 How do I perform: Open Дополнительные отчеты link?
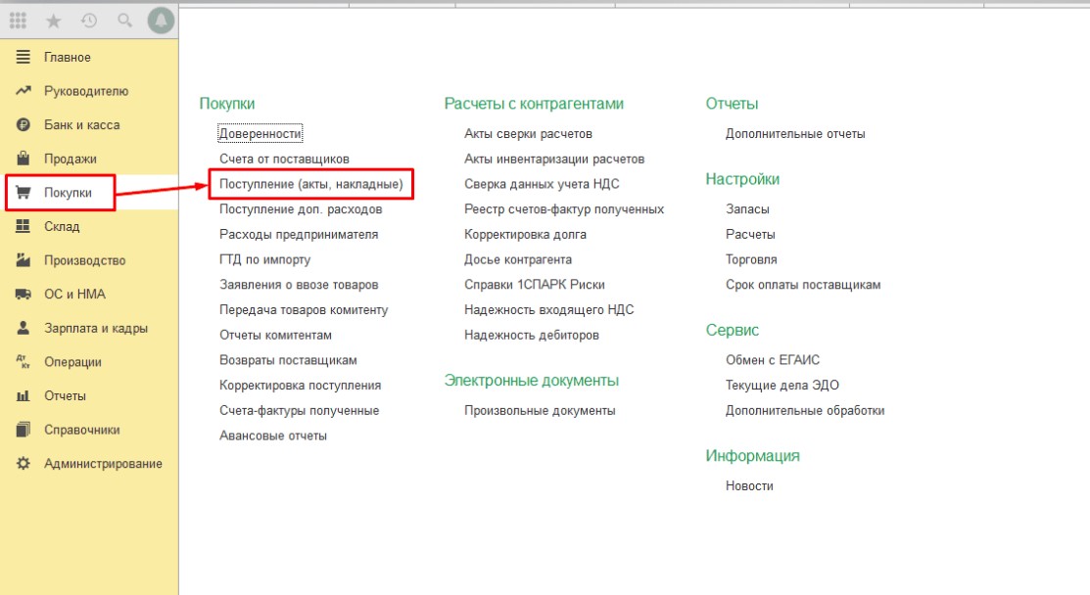coord(794,133)
